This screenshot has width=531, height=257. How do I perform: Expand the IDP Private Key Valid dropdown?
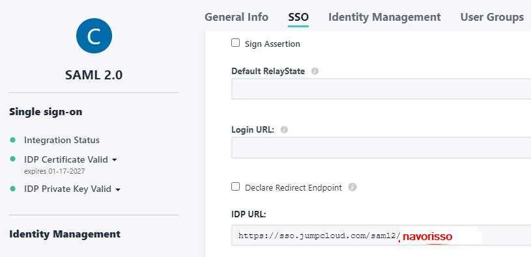(118, 189)
